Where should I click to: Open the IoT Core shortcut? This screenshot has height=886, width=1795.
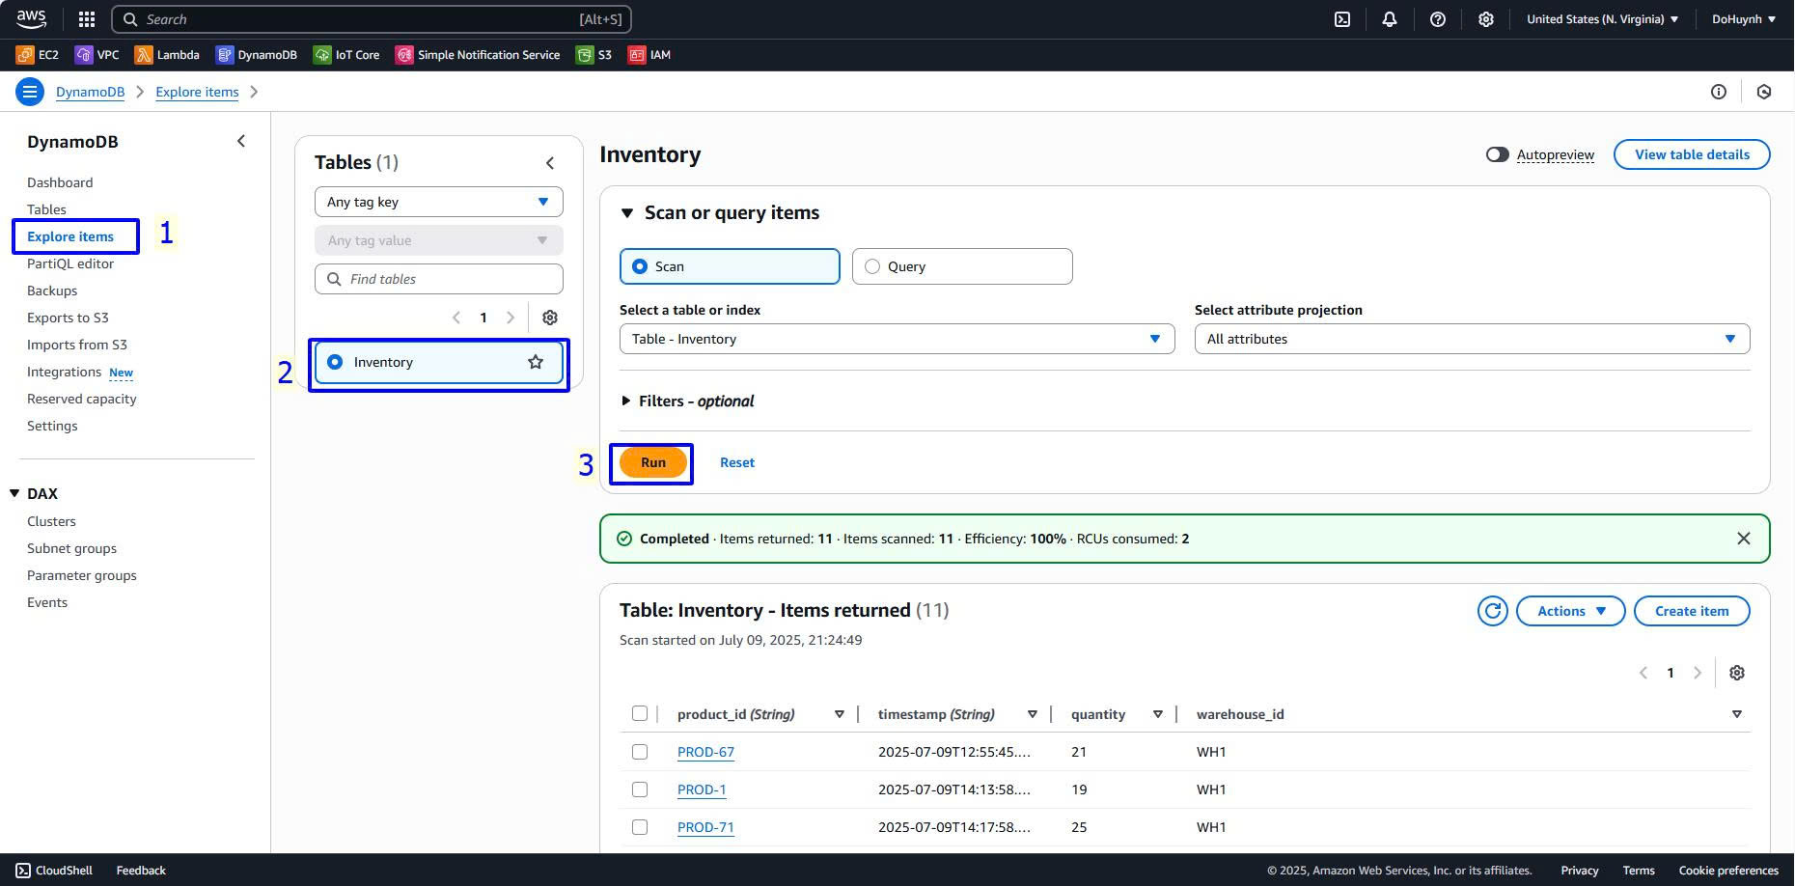[x=346, y=55]
